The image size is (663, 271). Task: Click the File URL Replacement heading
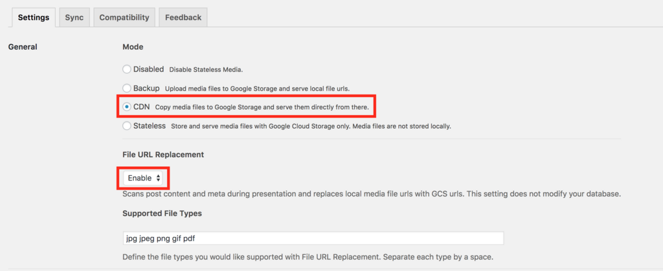[x=163, y=155]
